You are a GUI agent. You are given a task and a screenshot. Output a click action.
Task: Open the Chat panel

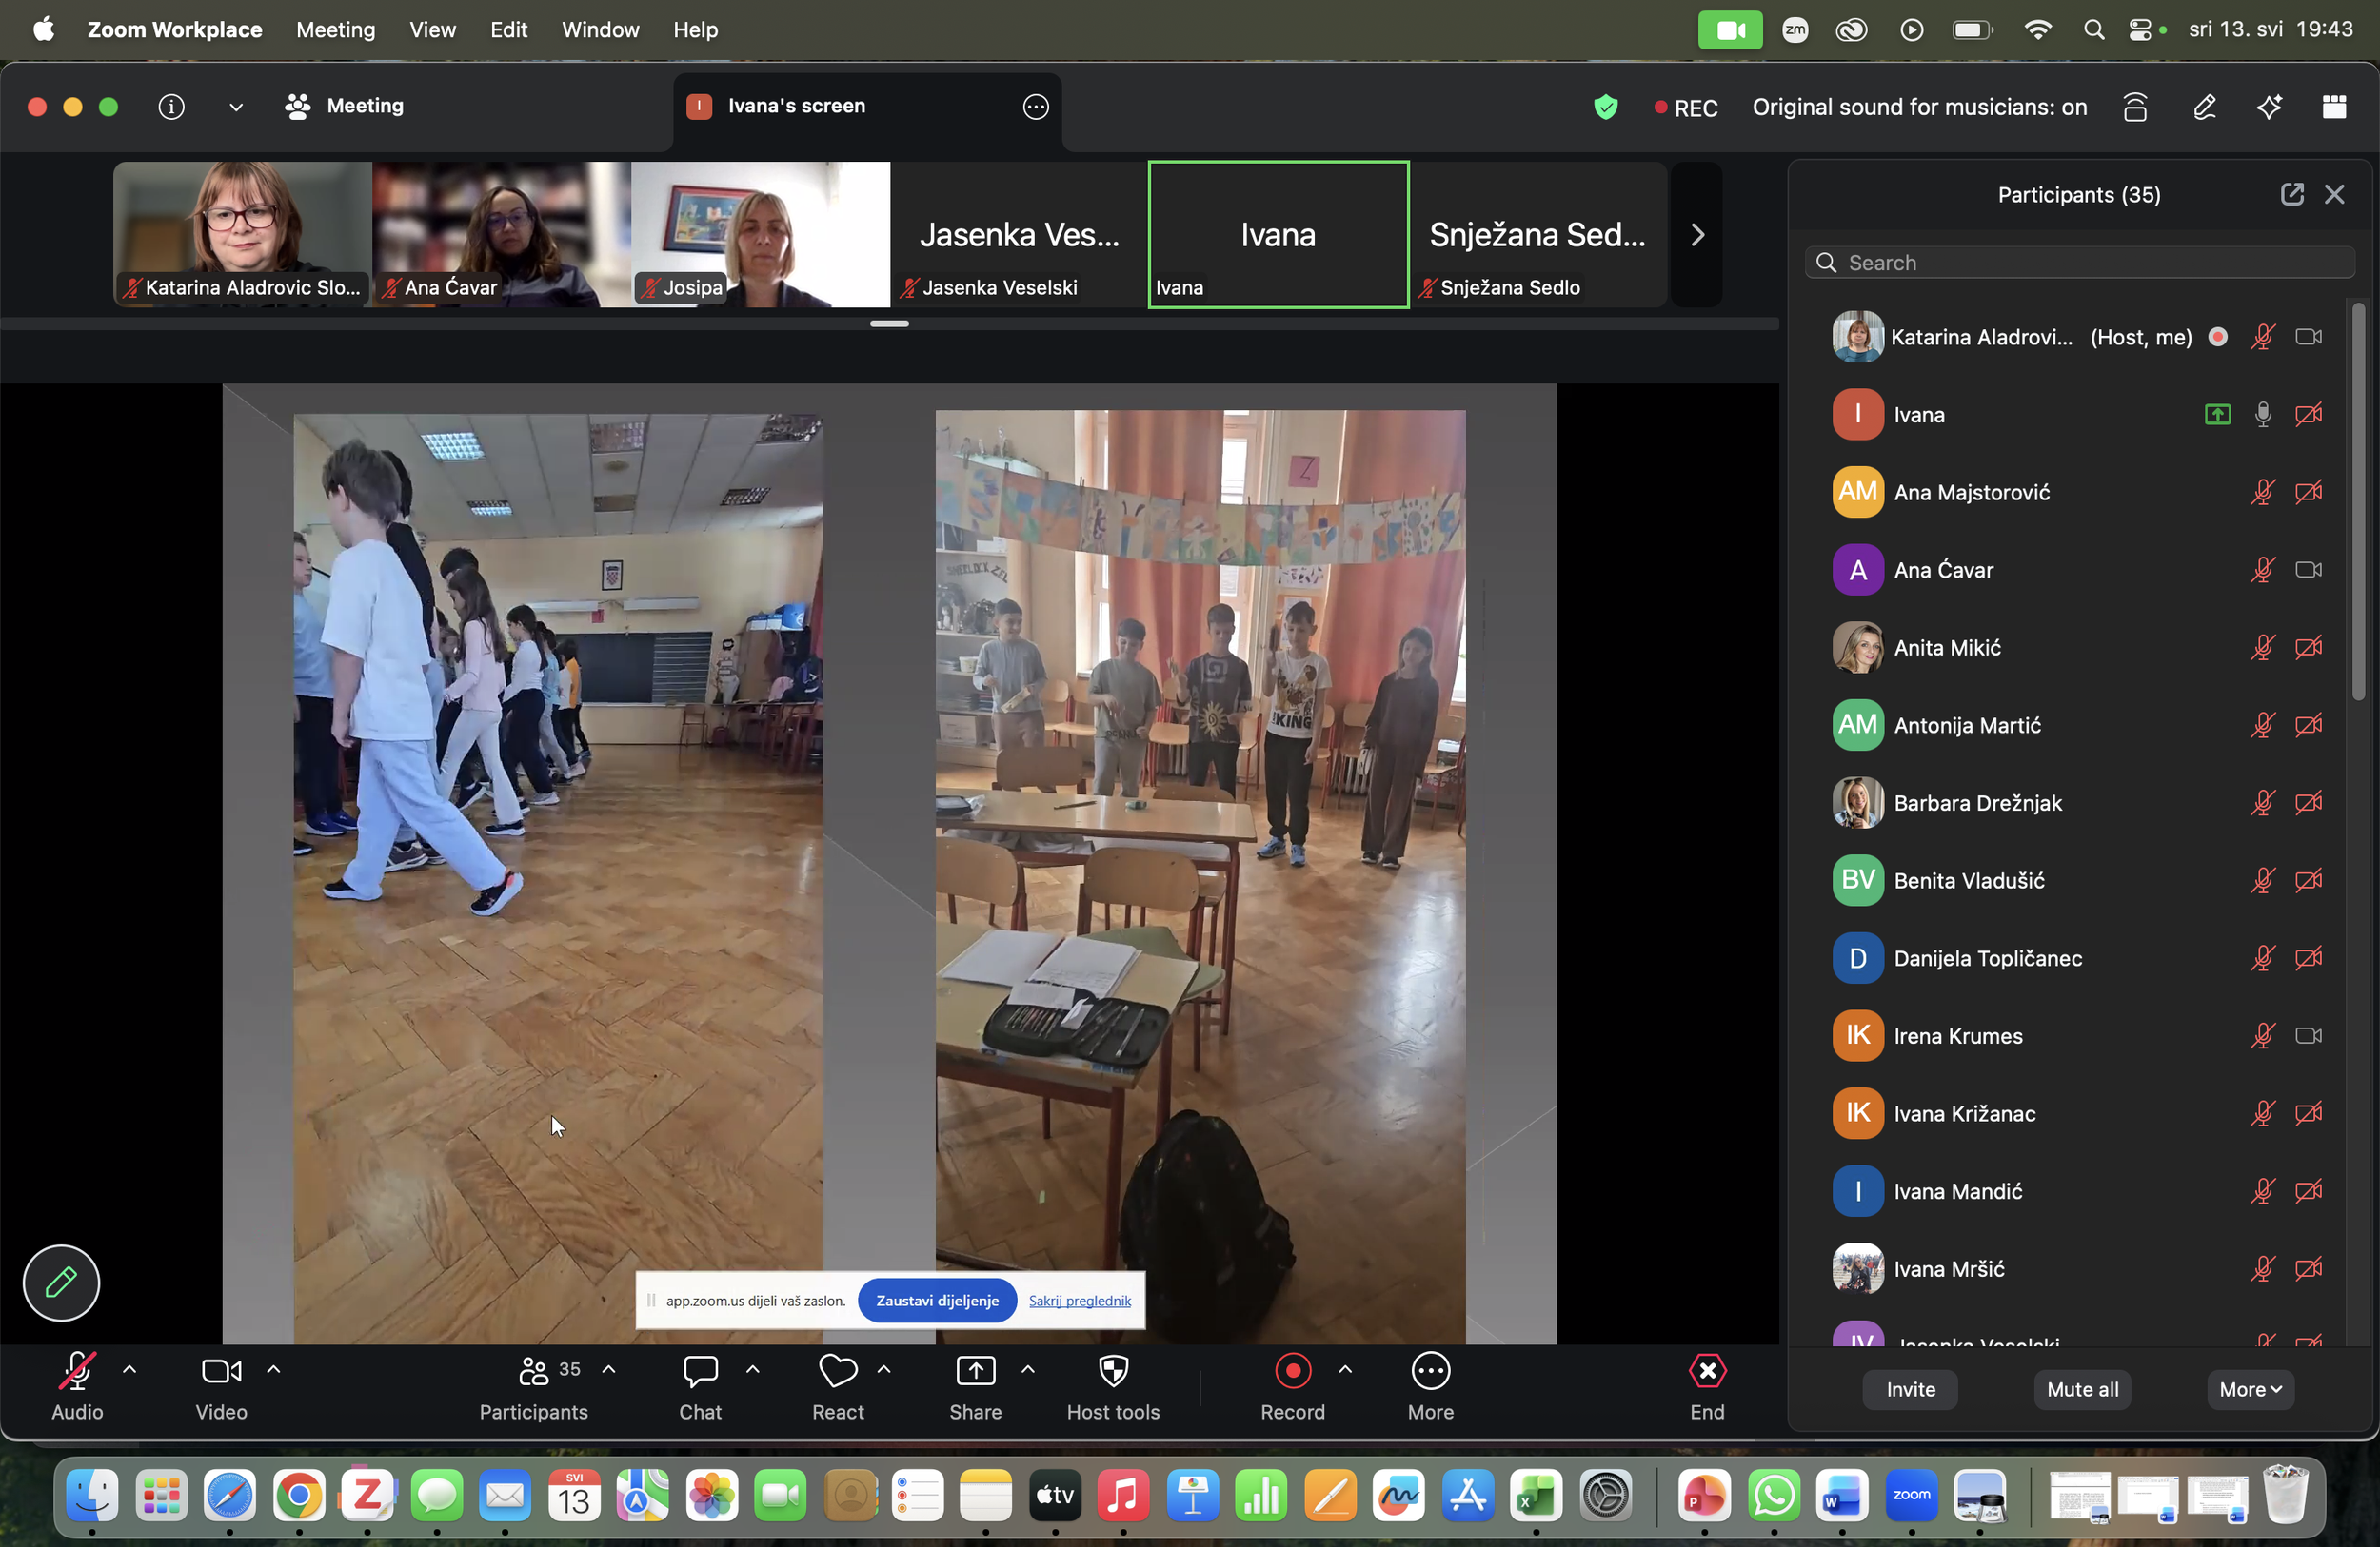pos(700,1387)
